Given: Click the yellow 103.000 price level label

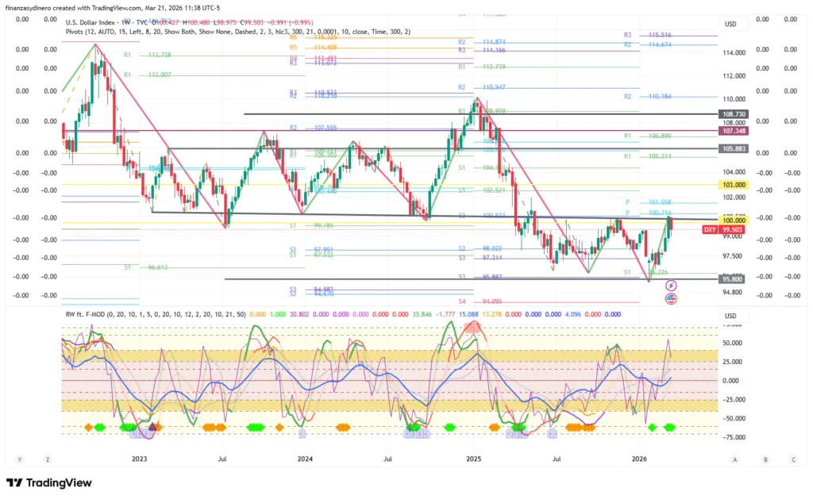Looking at the screenshot, I should point(731,184).
